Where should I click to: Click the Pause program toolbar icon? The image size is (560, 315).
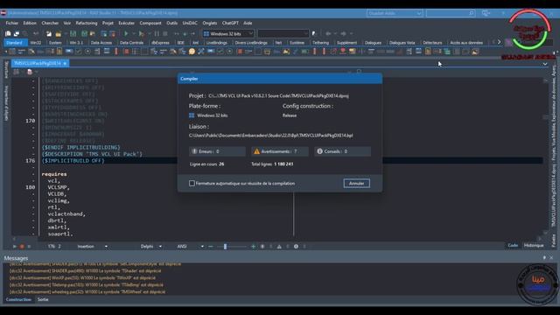pos(157,33)
